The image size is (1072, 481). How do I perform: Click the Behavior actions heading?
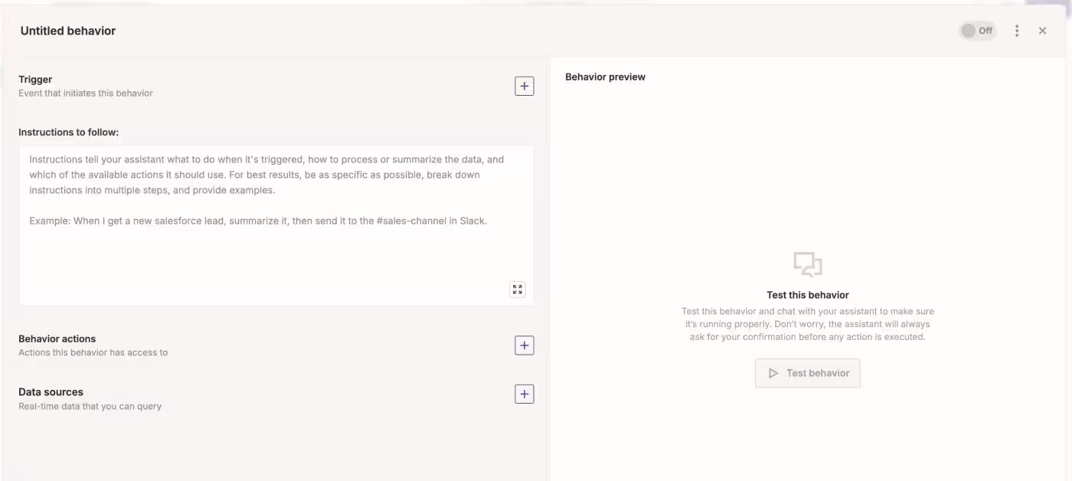pyautogui.click(x=57, y=339)
